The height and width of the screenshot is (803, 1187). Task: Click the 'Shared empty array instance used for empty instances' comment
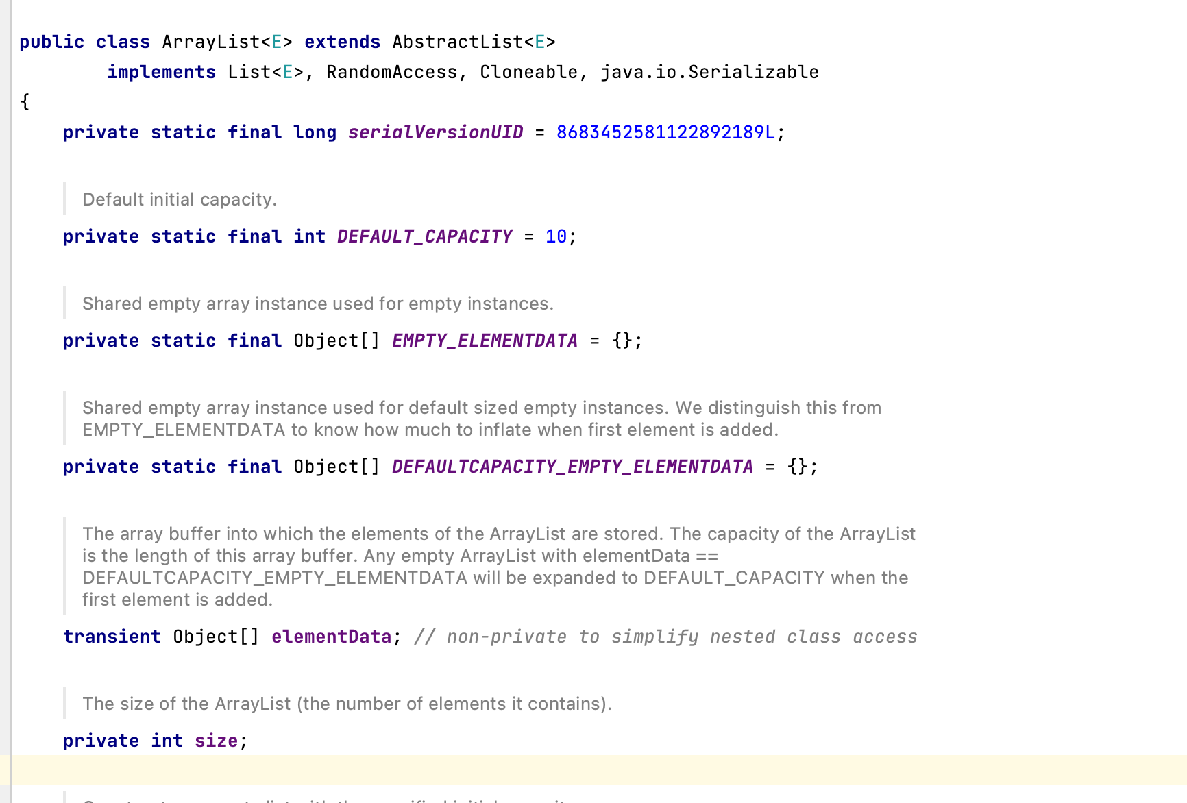[x=318, y=304]
